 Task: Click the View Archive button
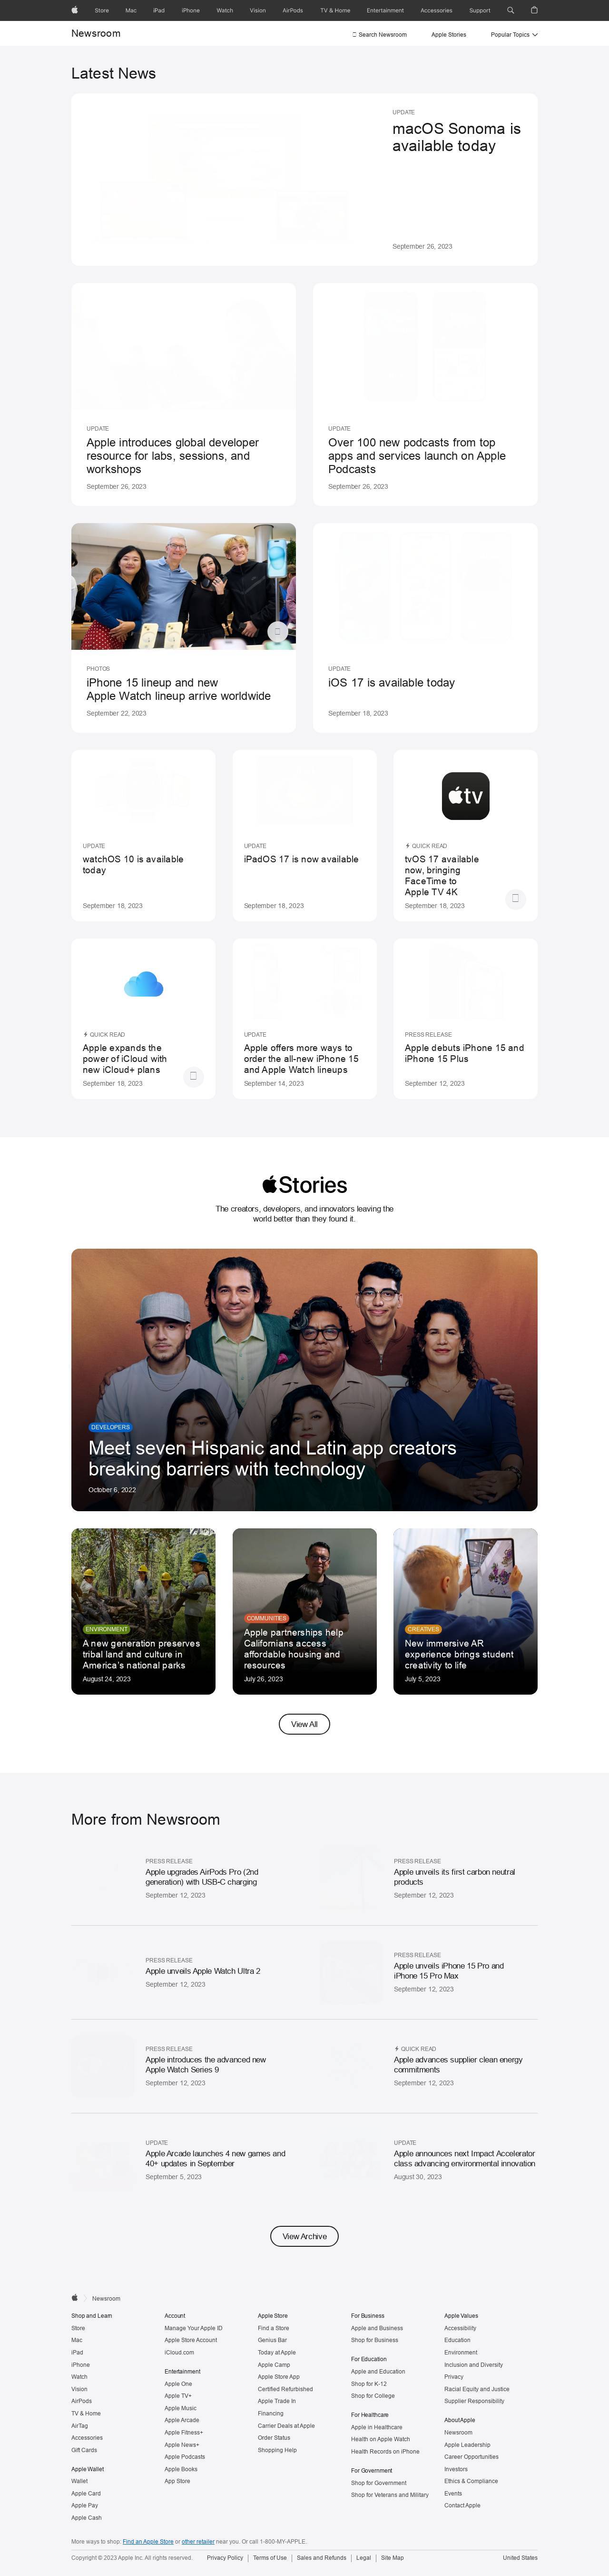click(x=304, y=2236)
